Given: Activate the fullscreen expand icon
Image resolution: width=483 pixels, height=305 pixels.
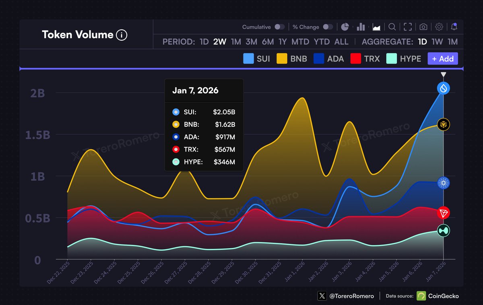Looking at the screenshot, I should 407,27.
